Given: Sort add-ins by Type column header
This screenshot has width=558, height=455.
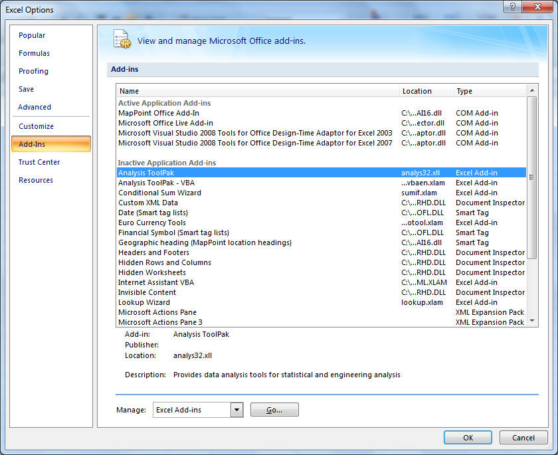Looking at the screenshot, I should (x=490, y=91).
